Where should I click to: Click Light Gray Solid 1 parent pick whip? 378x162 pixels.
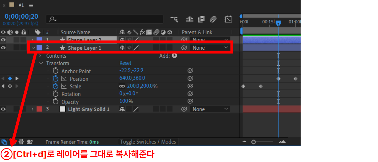tap(184, 109)
